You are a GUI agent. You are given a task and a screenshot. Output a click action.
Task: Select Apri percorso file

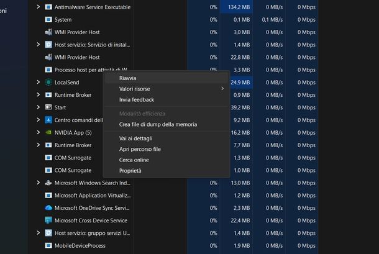coord(167,149)
